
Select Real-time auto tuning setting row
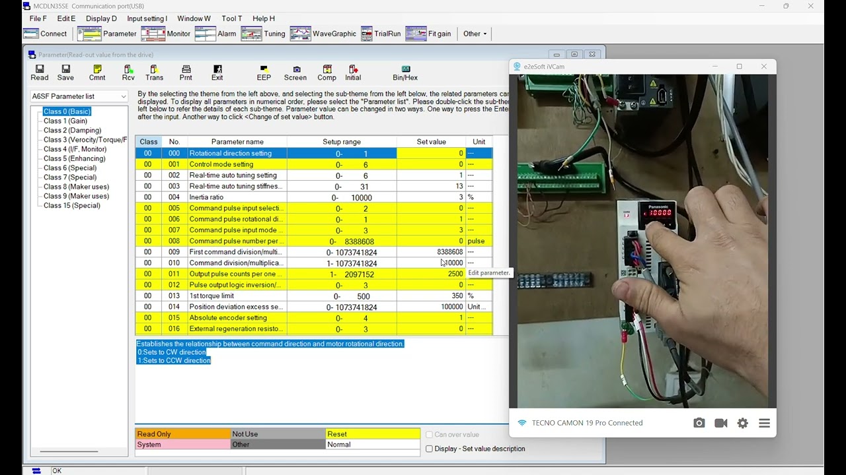(x=313, y=175)
